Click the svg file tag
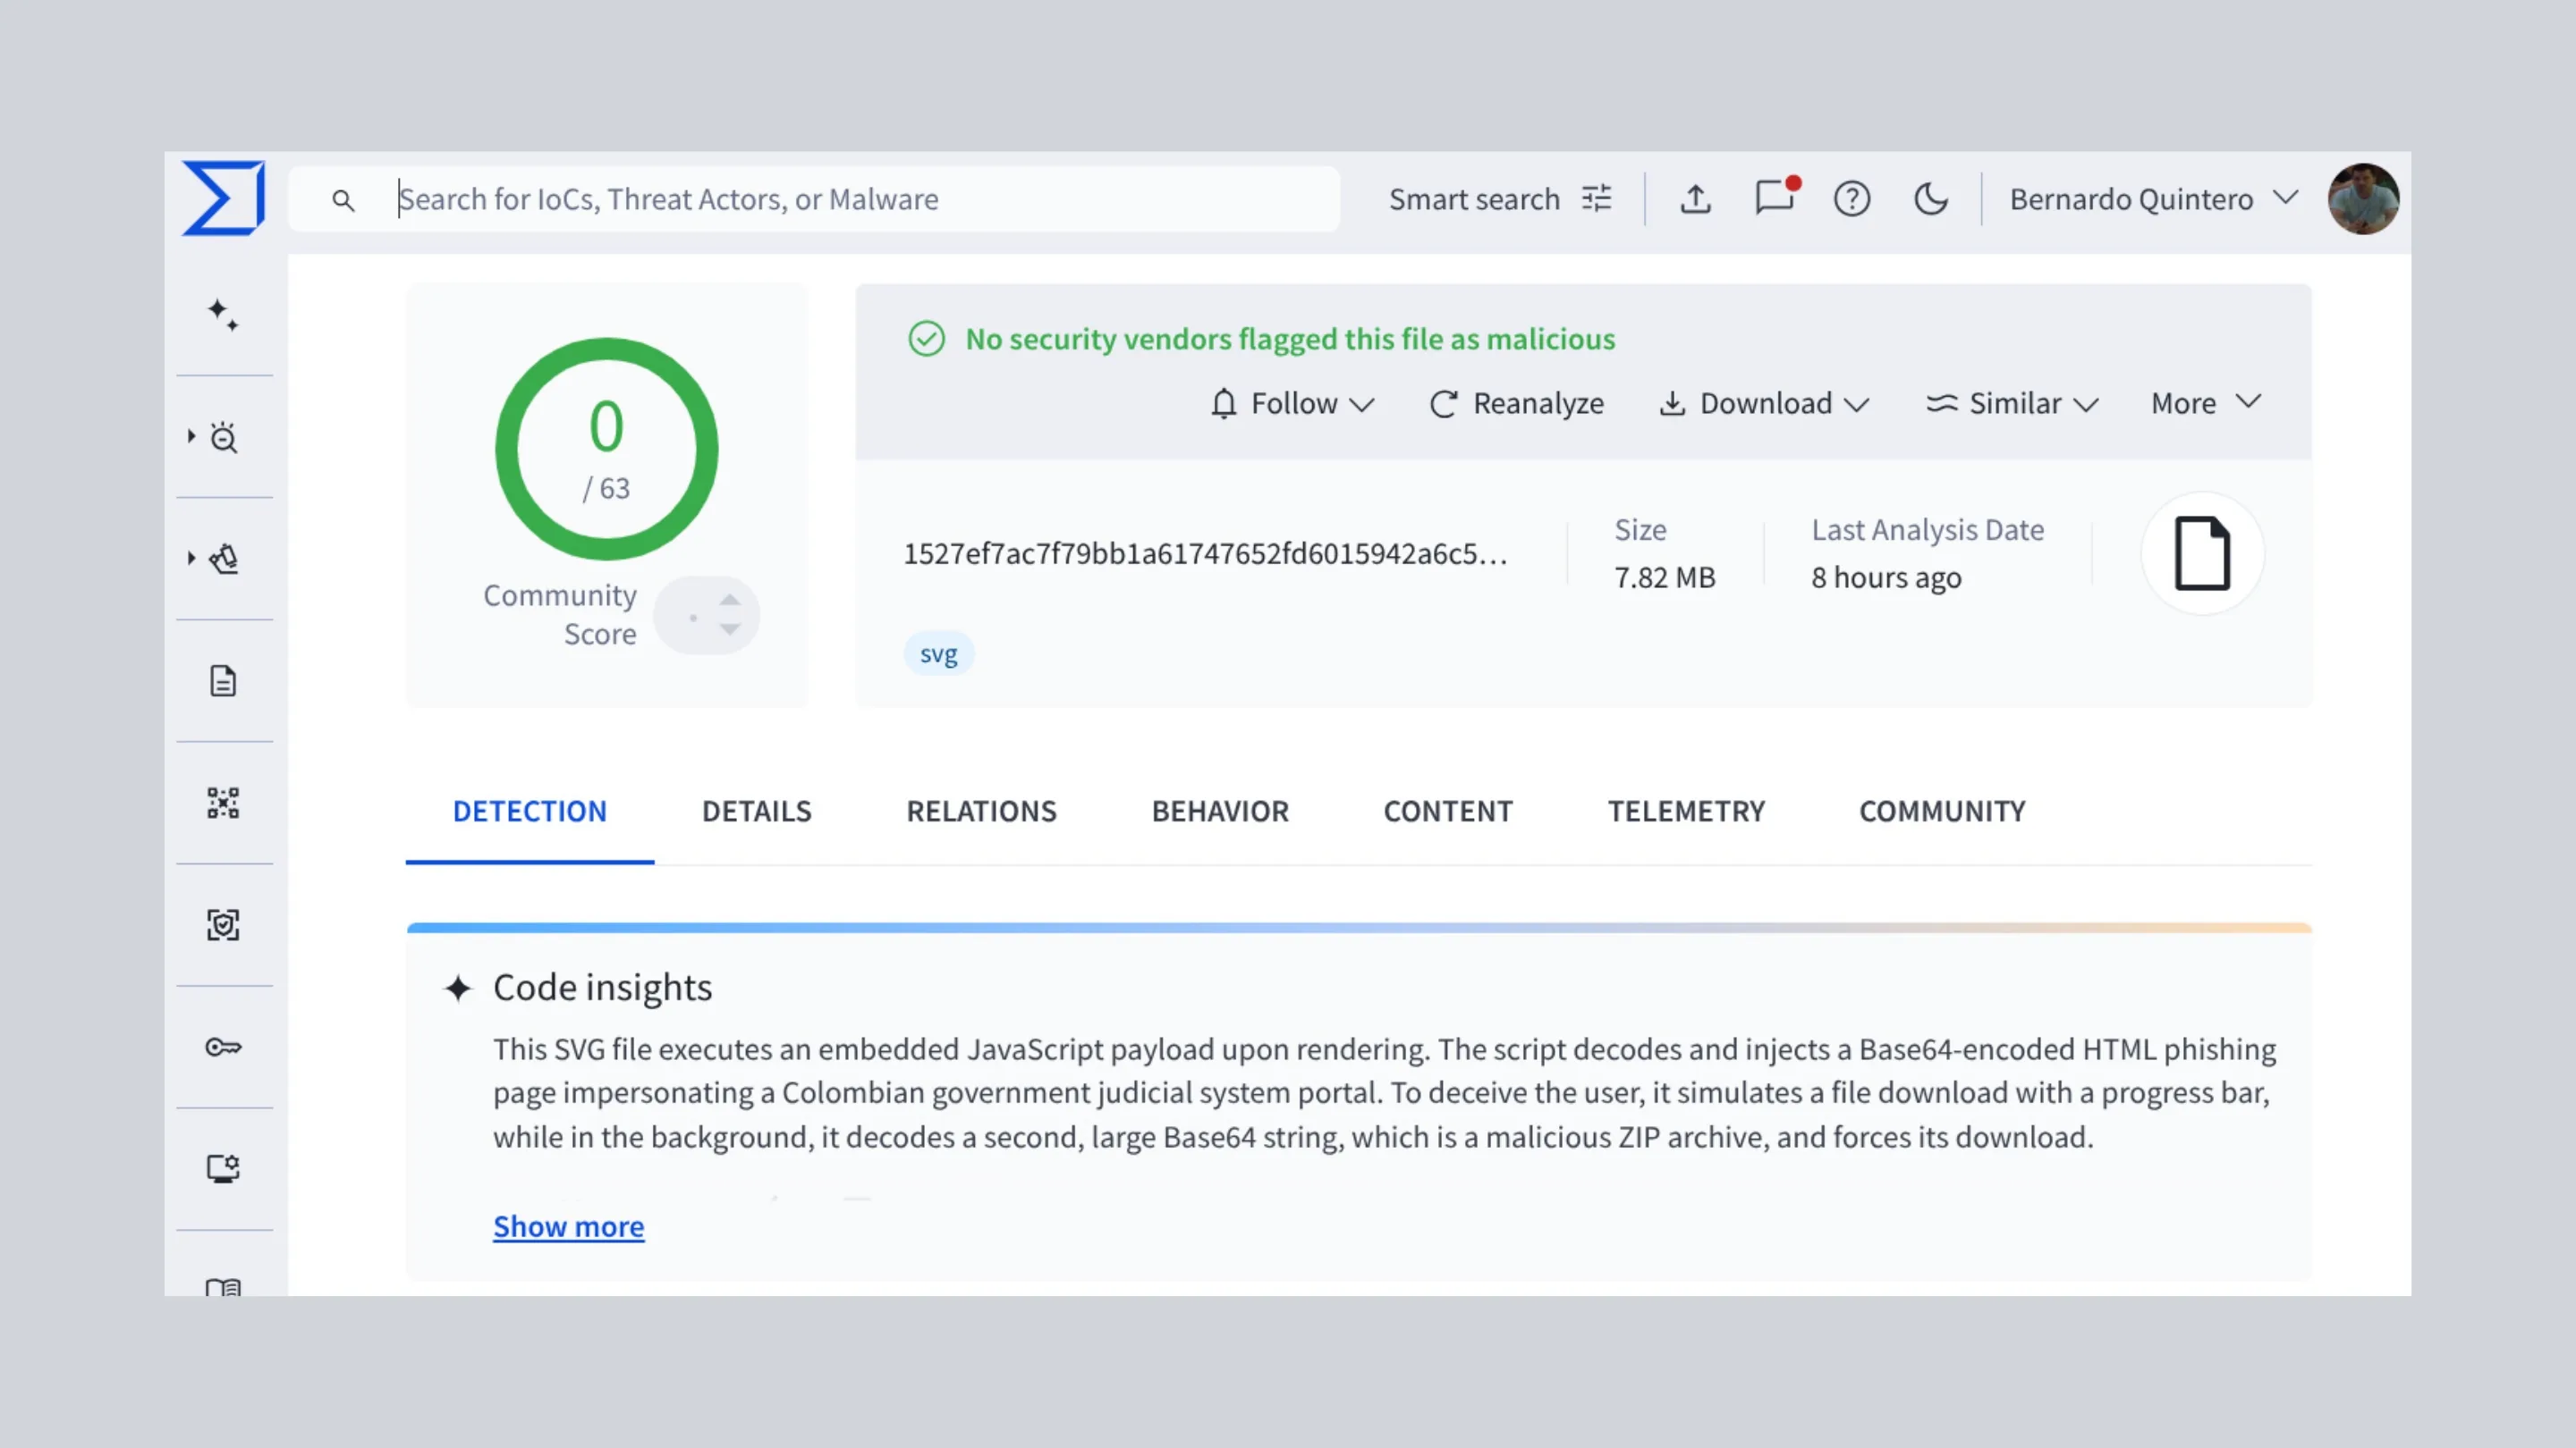This screenshot has height=1448, width=2576. 938,653
